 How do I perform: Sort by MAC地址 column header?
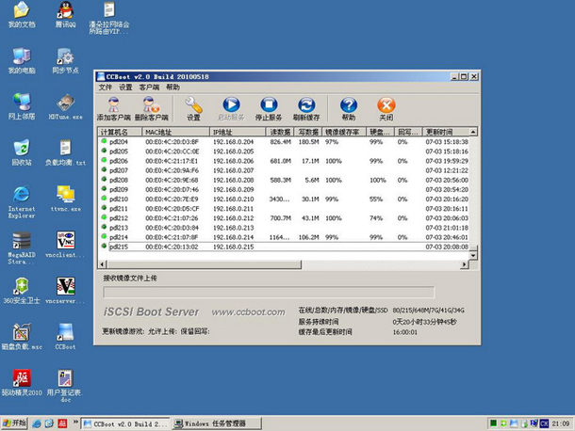point(175,132)
